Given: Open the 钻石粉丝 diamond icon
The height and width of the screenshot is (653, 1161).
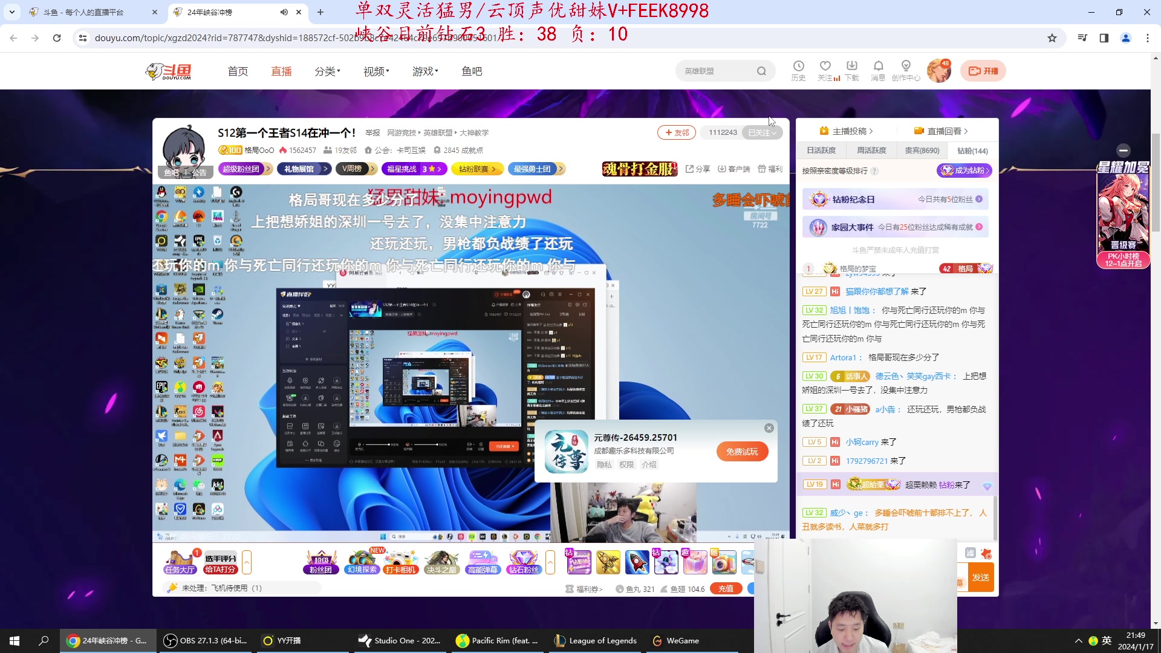Looking at the screenshot, I should [x=523, y=562].
